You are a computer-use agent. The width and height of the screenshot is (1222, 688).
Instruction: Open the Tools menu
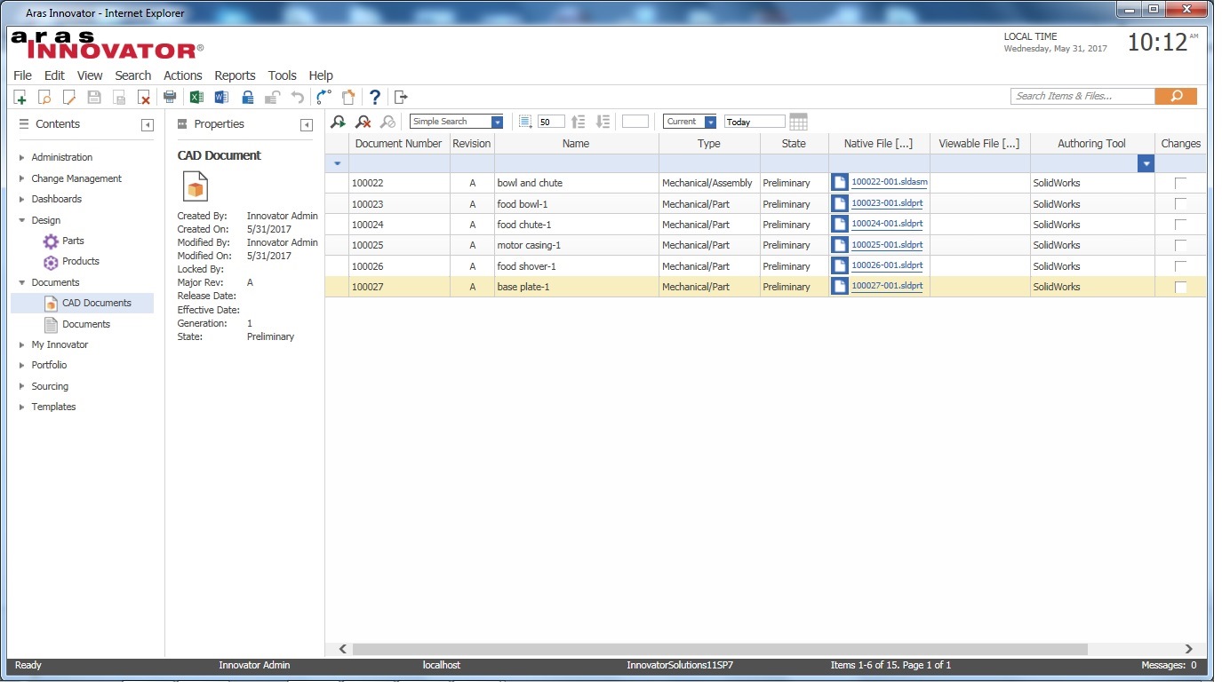point(283,75)
